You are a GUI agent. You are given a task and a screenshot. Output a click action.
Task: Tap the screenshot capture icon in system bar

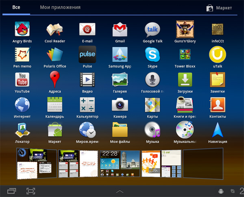(31, 191)
